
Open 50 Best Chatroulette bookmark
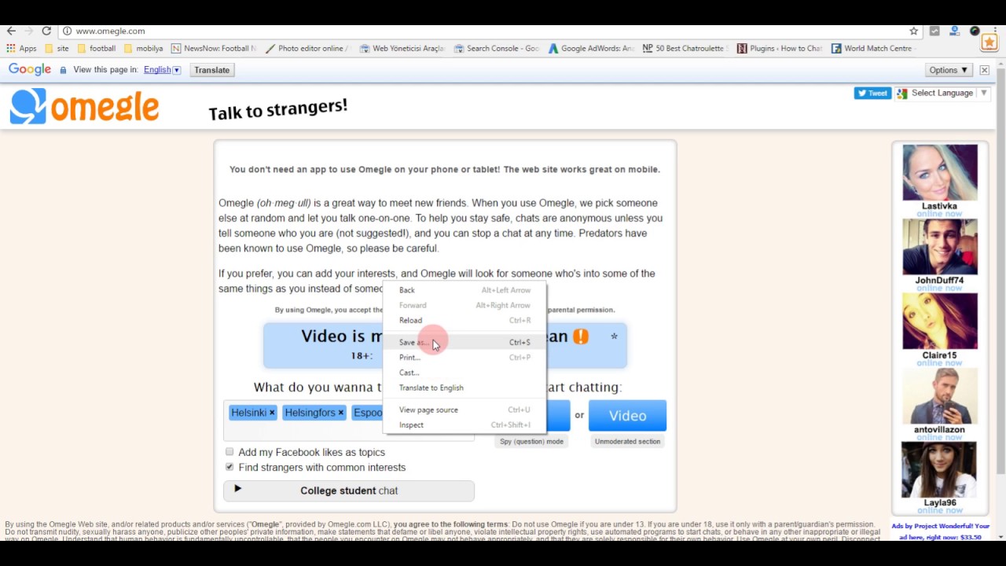click(x=684, y=48)
